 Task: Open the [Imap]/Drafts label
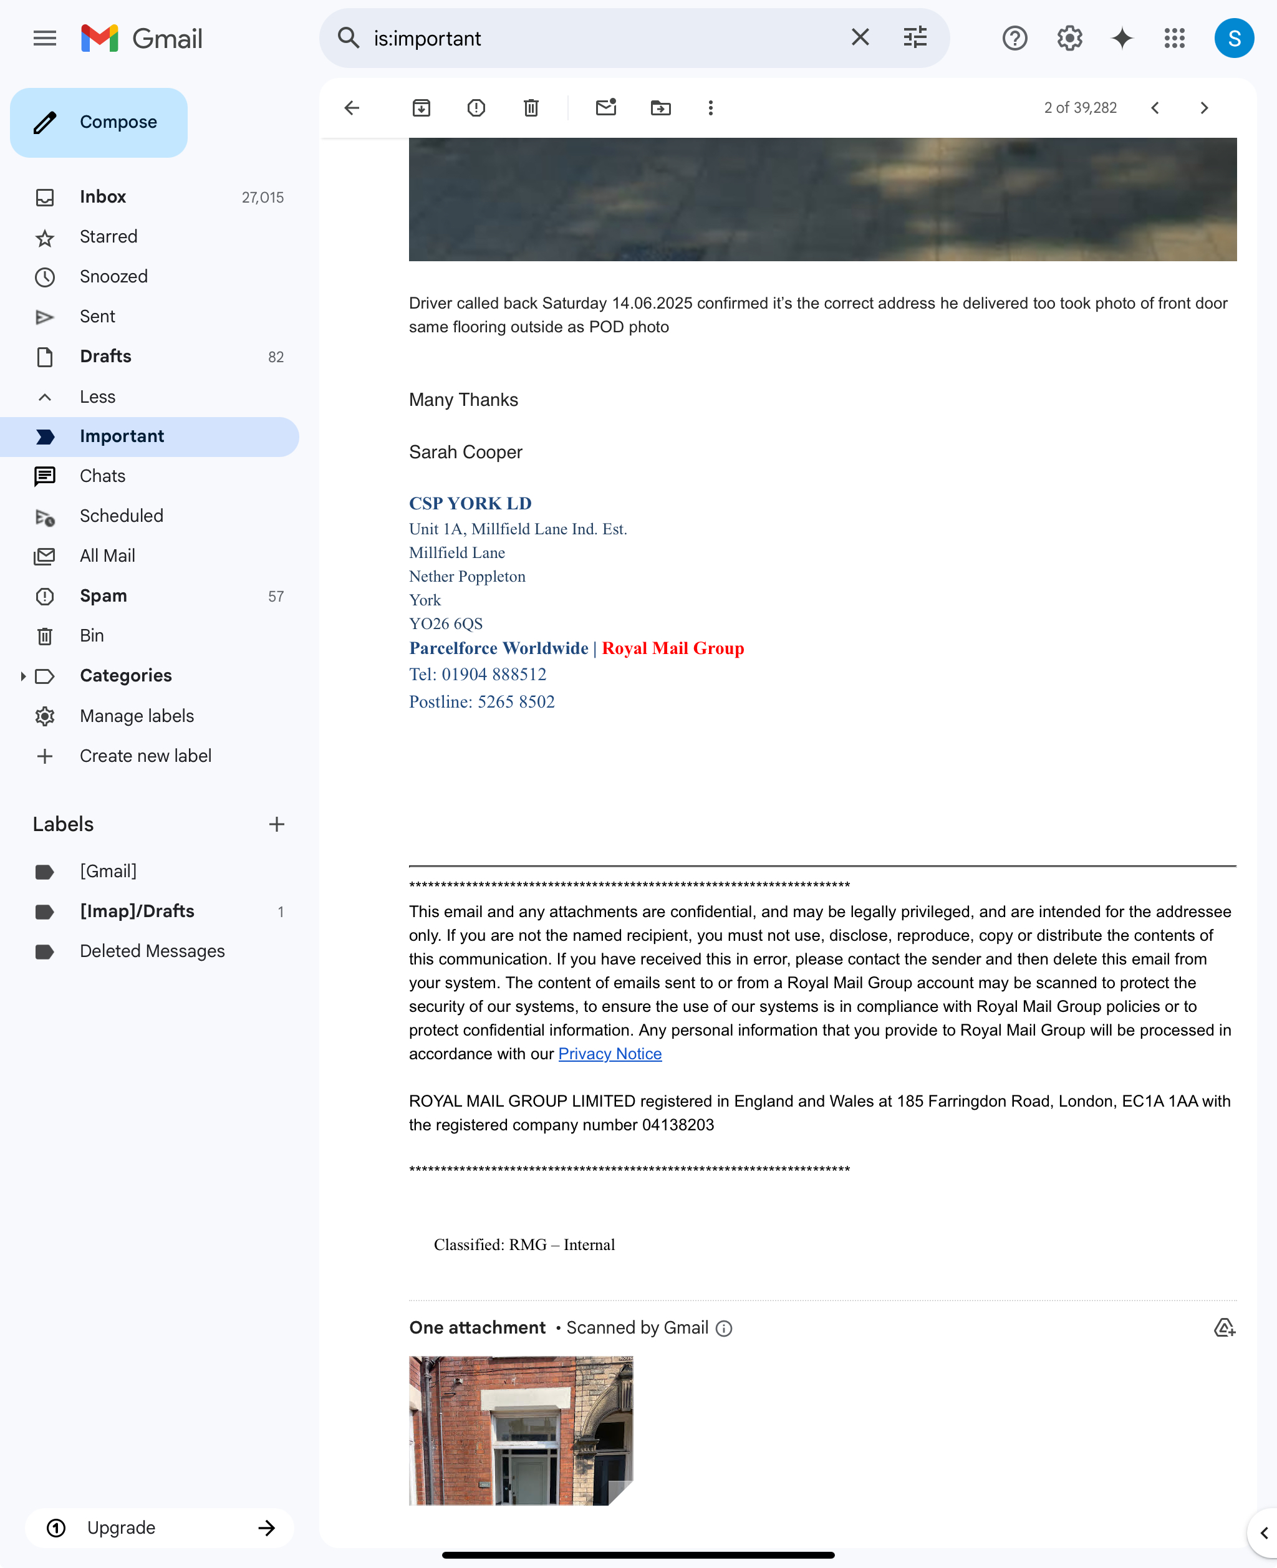(x=149, y=911)
